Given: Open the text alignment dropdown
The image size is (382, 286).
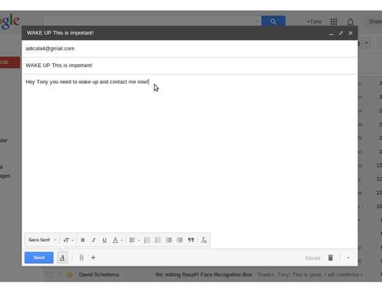Looking at the screenshot, I should click(134, 240).
